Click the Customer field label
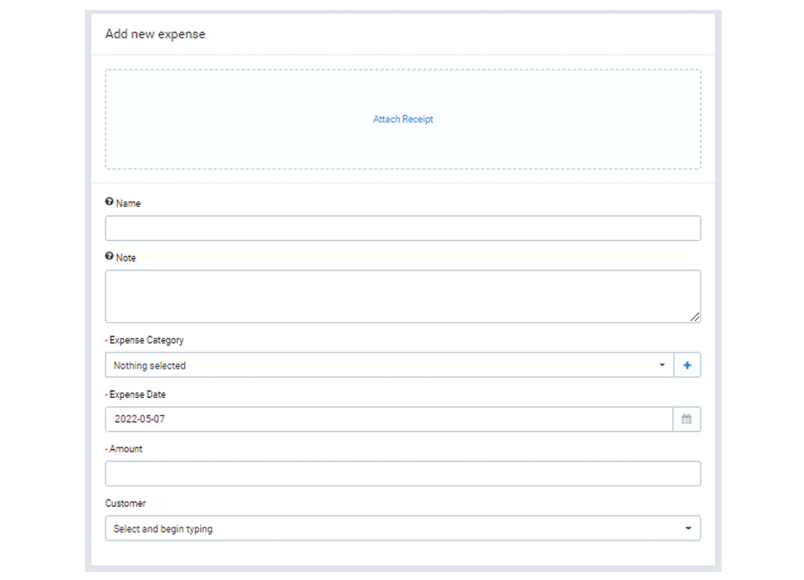This screenshot has width=804, height=580. click(x=125, y=503)
